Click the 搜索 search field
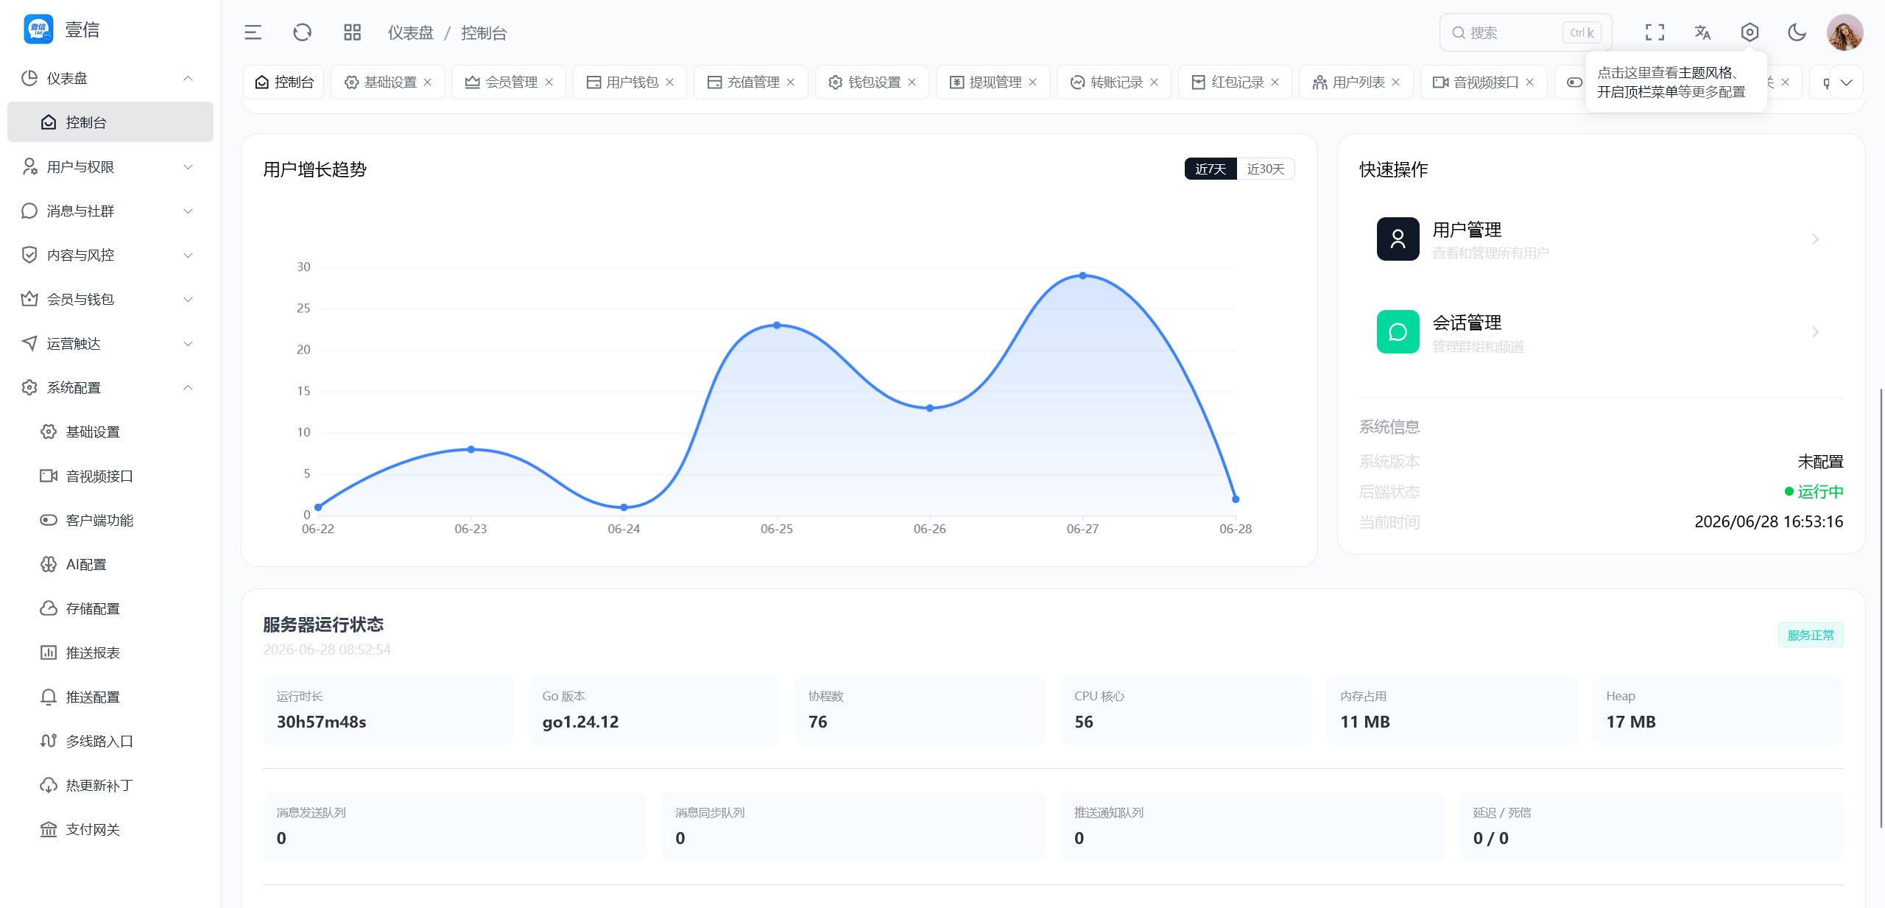 pos(1525,32)
